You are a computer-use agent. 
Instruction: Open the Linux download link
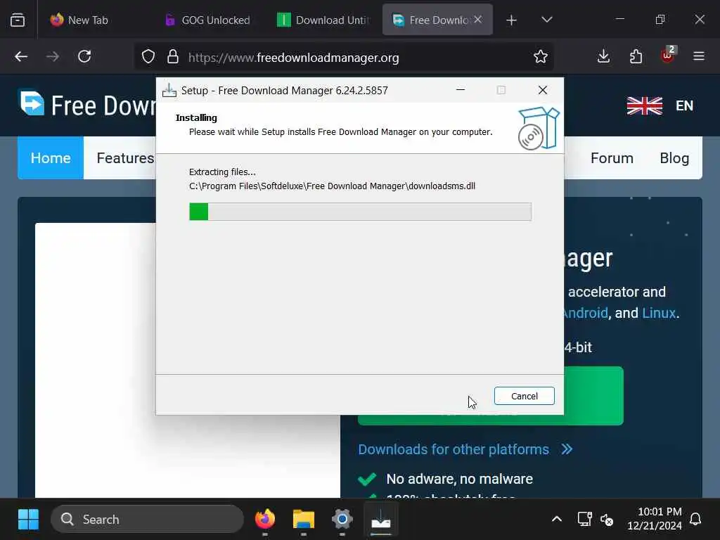click(659, 313)
